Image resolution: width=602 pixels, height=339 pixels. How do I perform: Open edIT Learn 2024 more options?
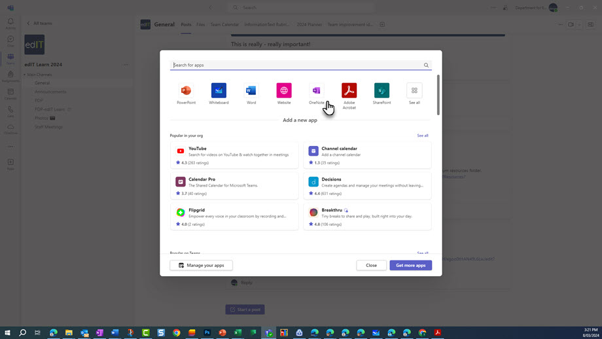point(126,65)
